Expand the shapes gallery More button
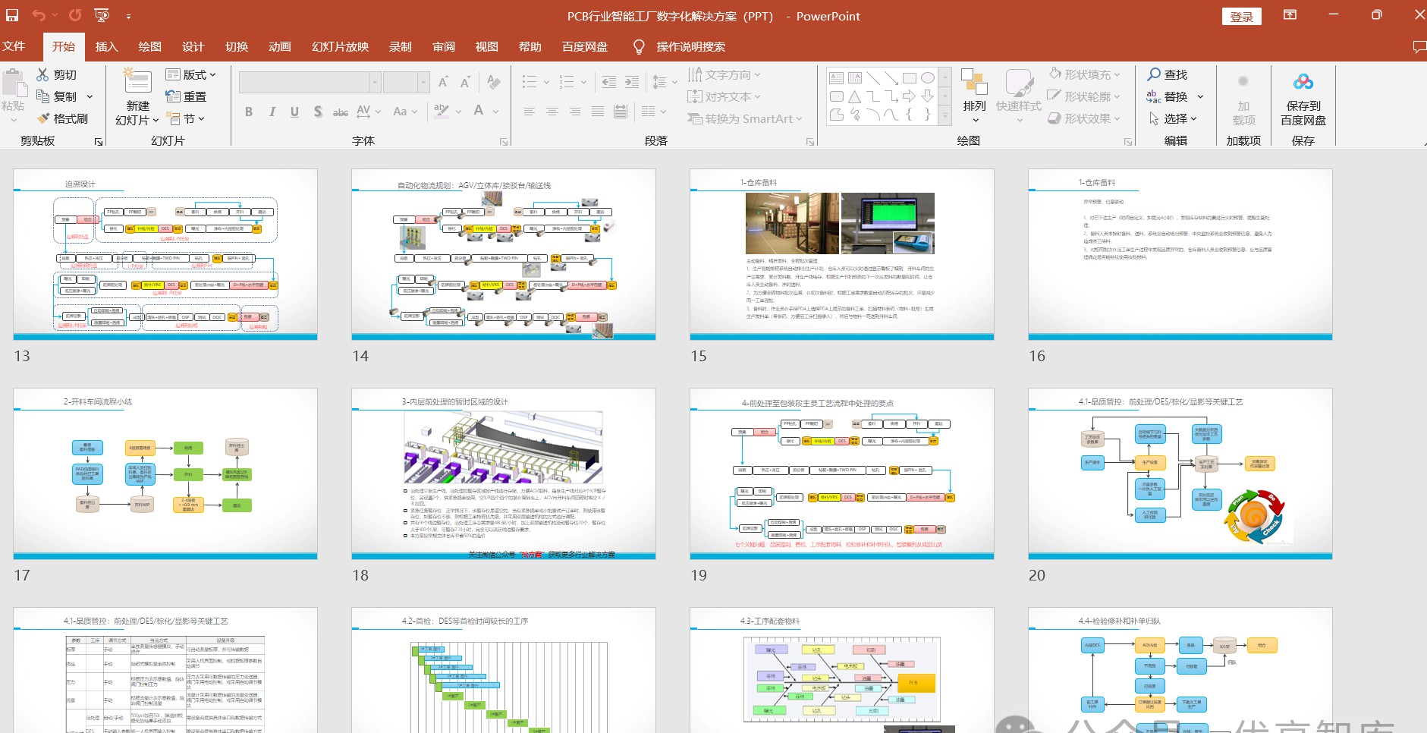1427x733 pixels. point(945,117)
